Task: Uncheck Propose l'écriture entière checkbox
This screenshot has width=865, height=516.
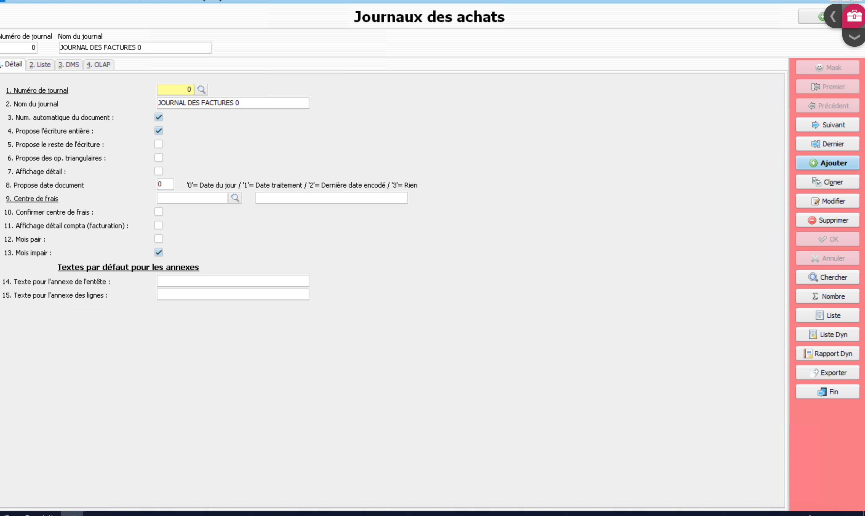Action: pyautogui.click(x=159, y=131)
